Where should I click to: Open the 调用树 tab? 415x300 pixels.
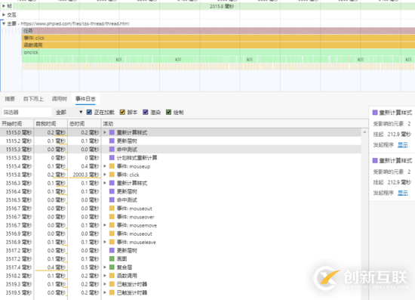(x=60, y=99)
